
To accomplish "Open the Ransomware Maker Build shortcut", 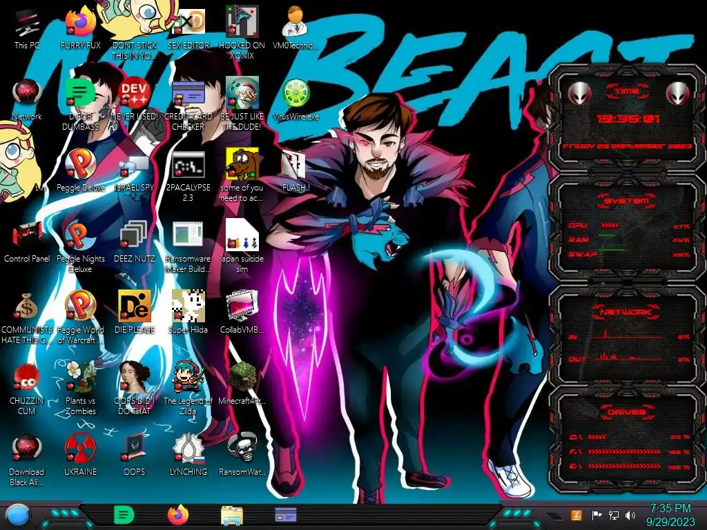I will pyautogui.click(x=188, y=235).
